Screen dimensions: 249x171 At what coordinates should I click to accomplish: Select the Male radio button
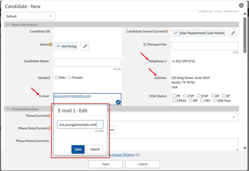[x=56, y=78]
